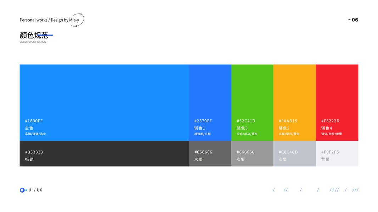Click the '次要' label under #C0C4CD
The image size is (378, 212).
click(283, 159)
